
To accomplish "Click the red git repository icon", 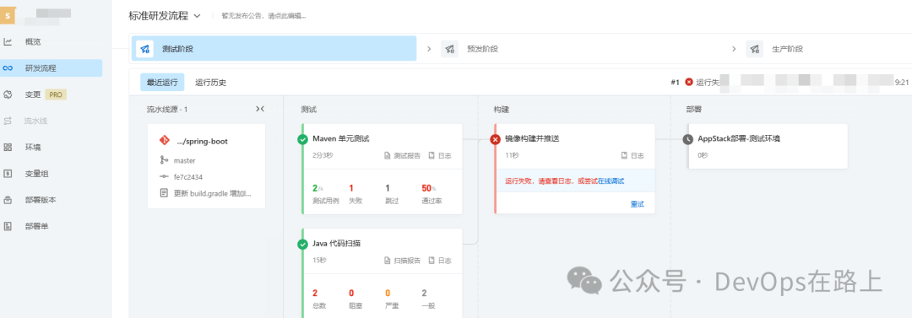I will point(164,140).
